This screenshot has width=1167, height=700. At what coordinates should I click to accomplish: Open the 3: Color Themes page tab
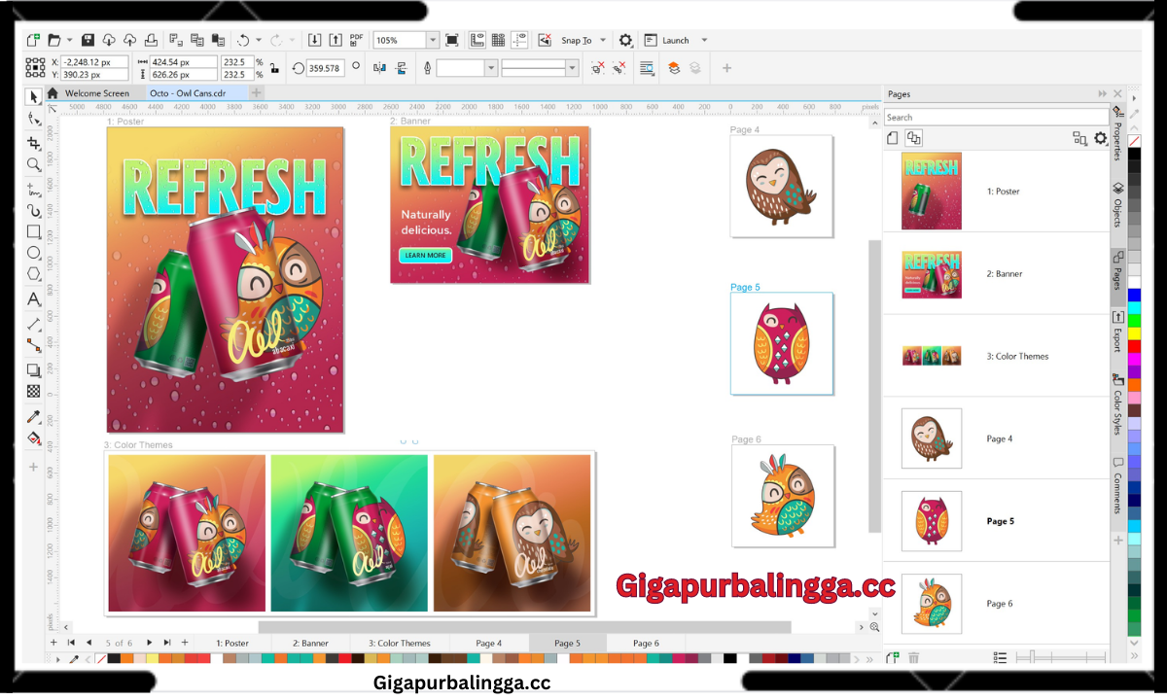pyautogui.click(x=400, y=643)
